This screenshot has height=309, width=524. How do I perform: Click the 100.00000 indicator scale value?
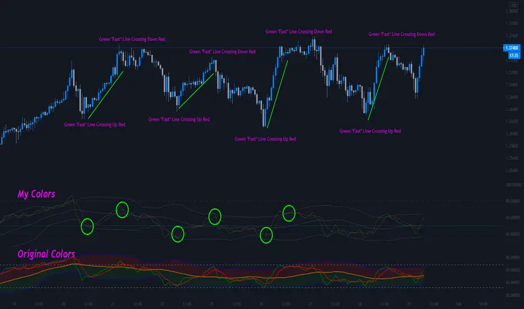(513, 185)
